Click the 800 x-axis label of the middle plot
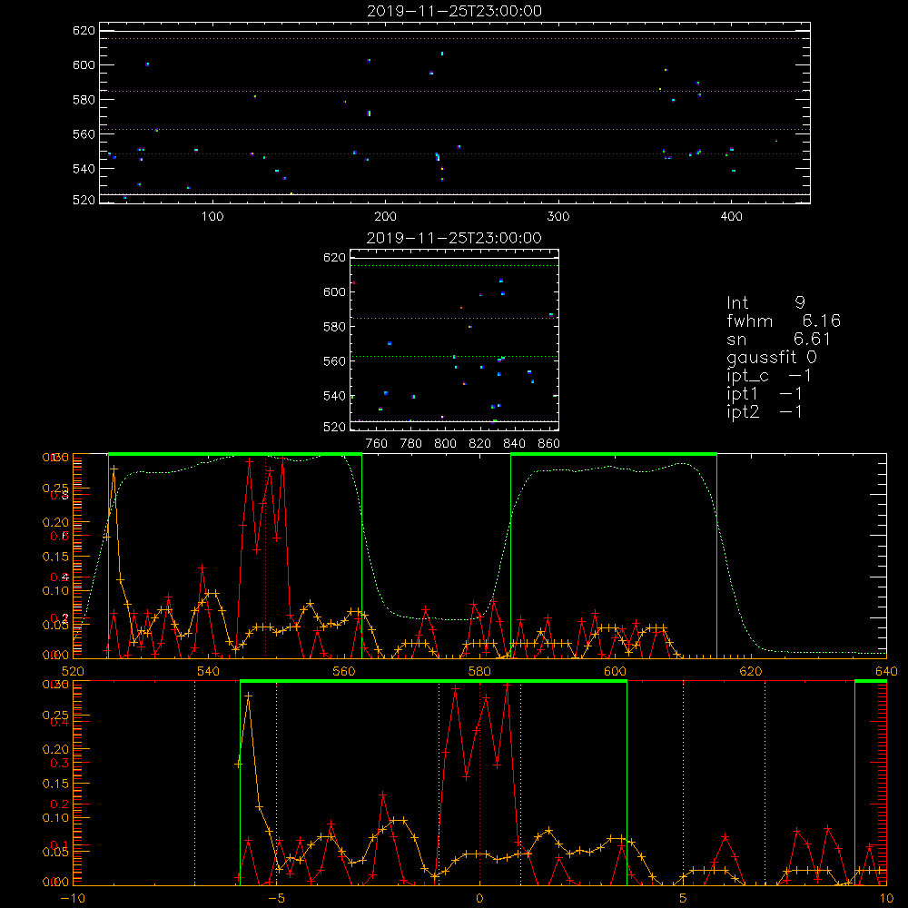The height and width of the screenshot is (908, 908). (x=445, y=444)
